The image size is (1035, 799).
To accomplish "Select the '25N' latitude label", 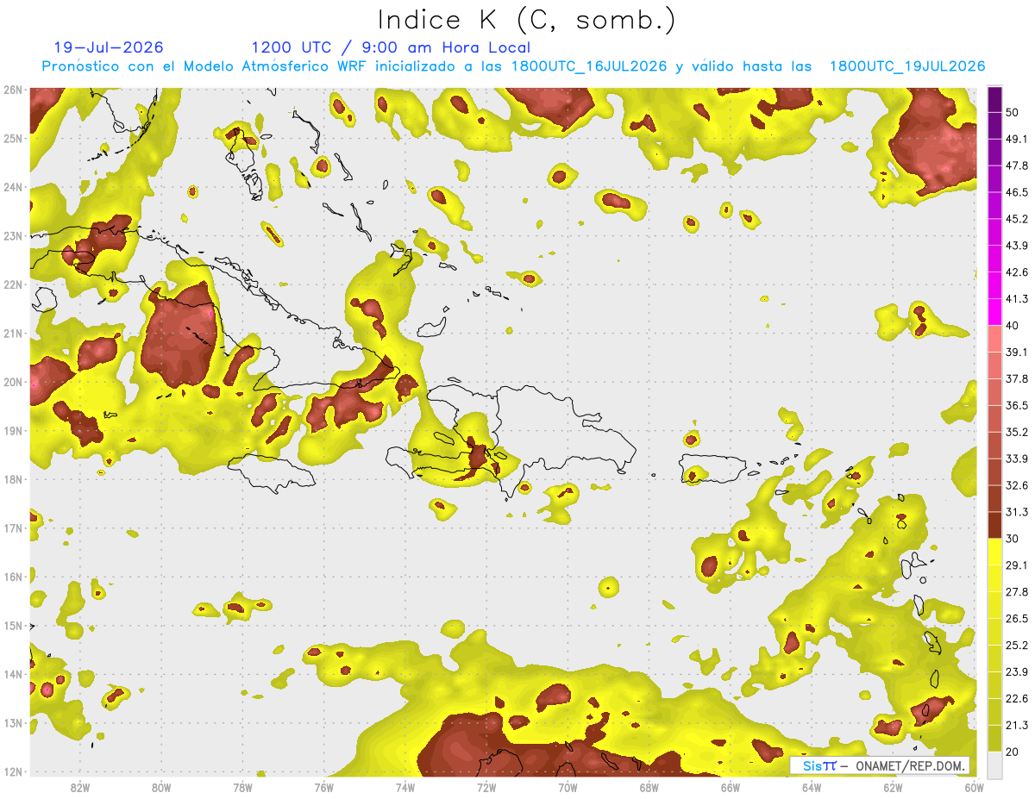I will pos(13,139).
